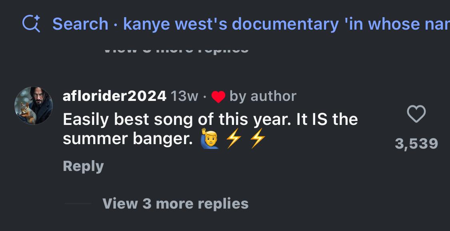Click the 3,539 like count
This screenshot has width=450, height=231.
pyautogui.click(x=416, y=143)
